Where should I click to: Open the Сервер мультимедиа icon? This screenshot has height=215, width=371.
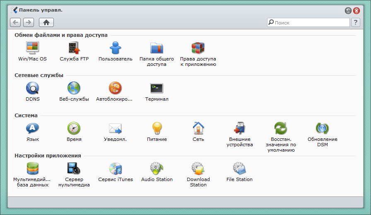coord(74,168)
